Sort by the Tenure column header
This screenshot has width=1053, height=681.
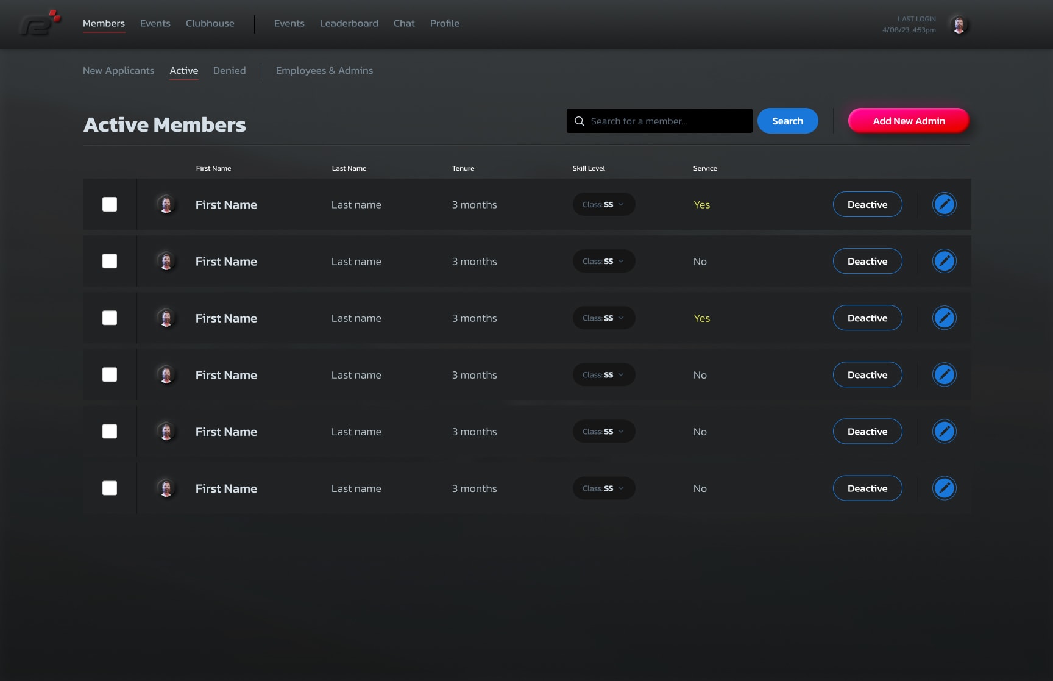[463, 168]
